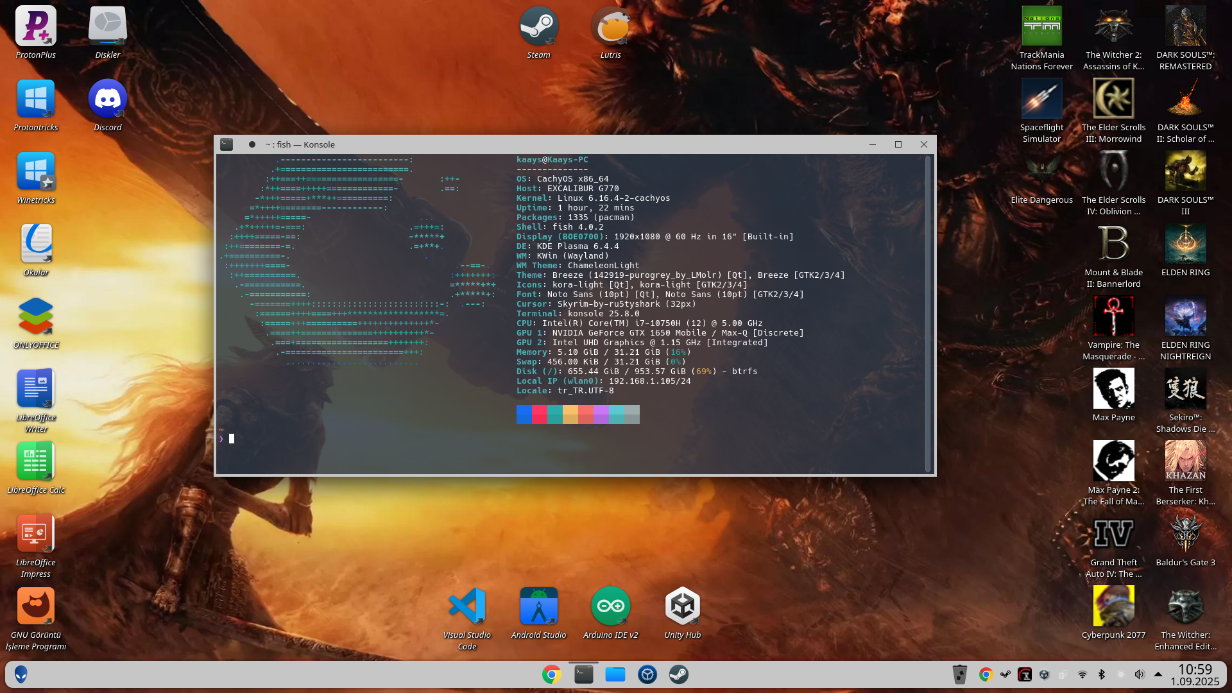1232x693 pixels.
Task: Select Vampire: The Masquerade game icon
Action: [1113, 317]
